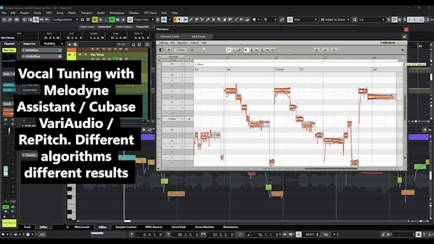Click the Melodyne detach window arrow icon
434x244 pixels.
coord(405,36)
